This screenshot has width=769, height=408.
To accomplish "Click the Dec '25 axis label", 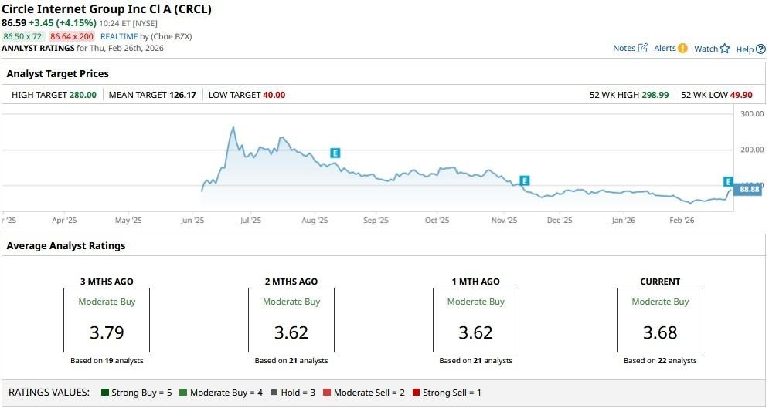I will (560, 220).
